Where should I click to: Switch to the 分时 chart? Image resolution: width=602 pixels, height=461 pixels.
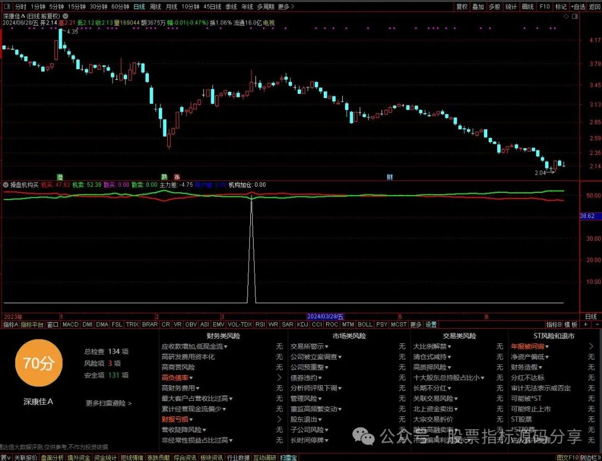21,7
